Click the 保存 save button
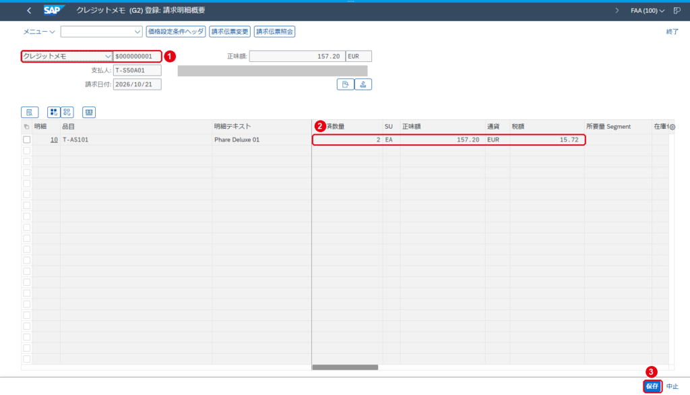The height and width of the screenshot is (395, 690). (652, 386)
